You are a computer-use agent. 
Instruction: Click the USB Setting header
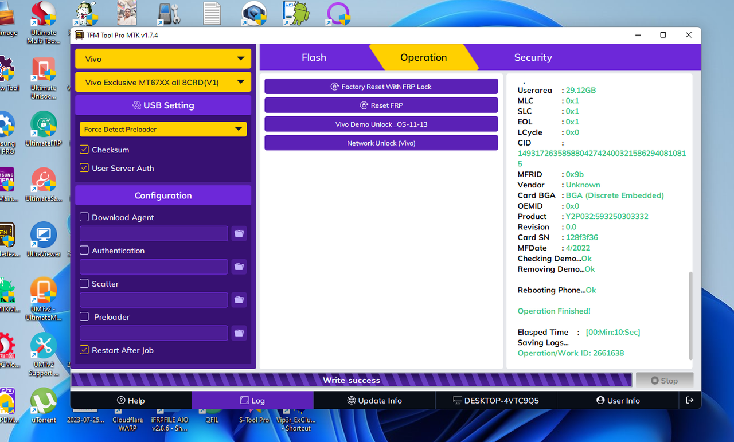click(x=163, y=105)
